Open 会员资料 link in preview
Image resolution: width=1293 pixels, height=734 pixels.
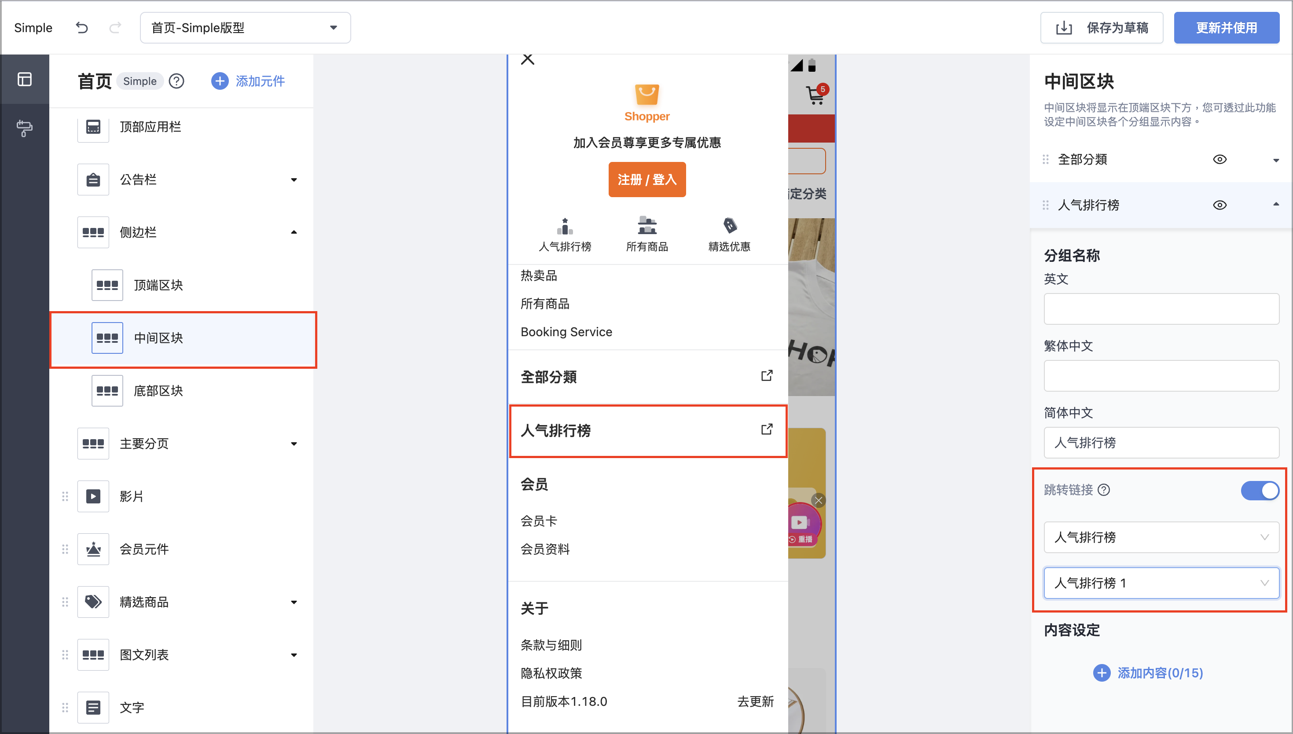[545, 550]
